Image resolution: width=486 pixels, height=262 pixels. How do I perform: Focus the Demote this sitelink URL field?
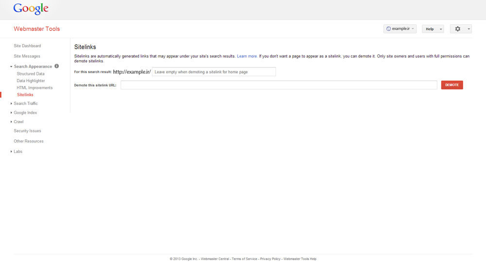point(278,85)
